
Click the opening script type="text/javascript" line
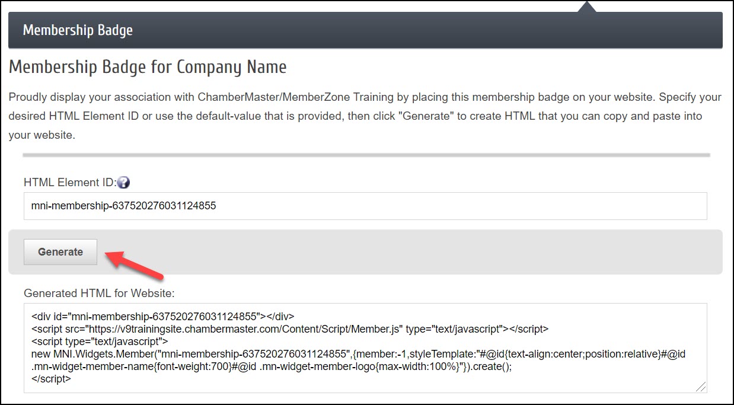[100, 342]
